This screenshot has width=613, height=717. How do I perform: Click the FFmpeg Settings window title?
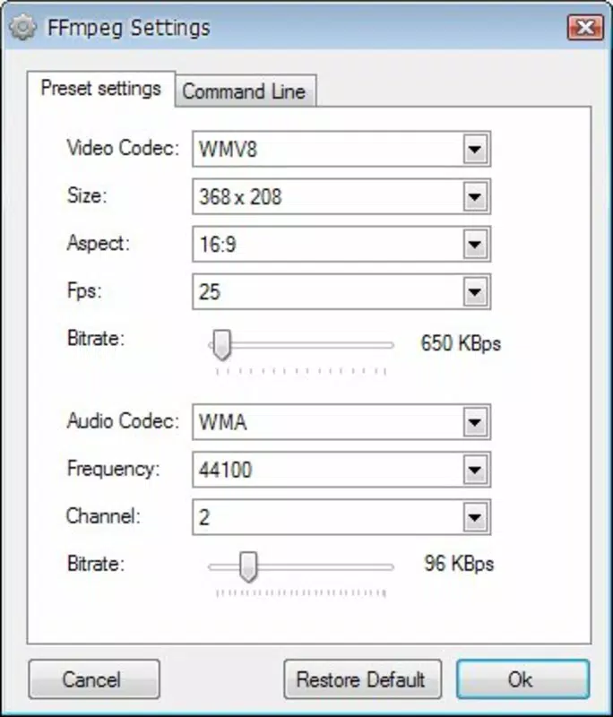click(129, 28)
